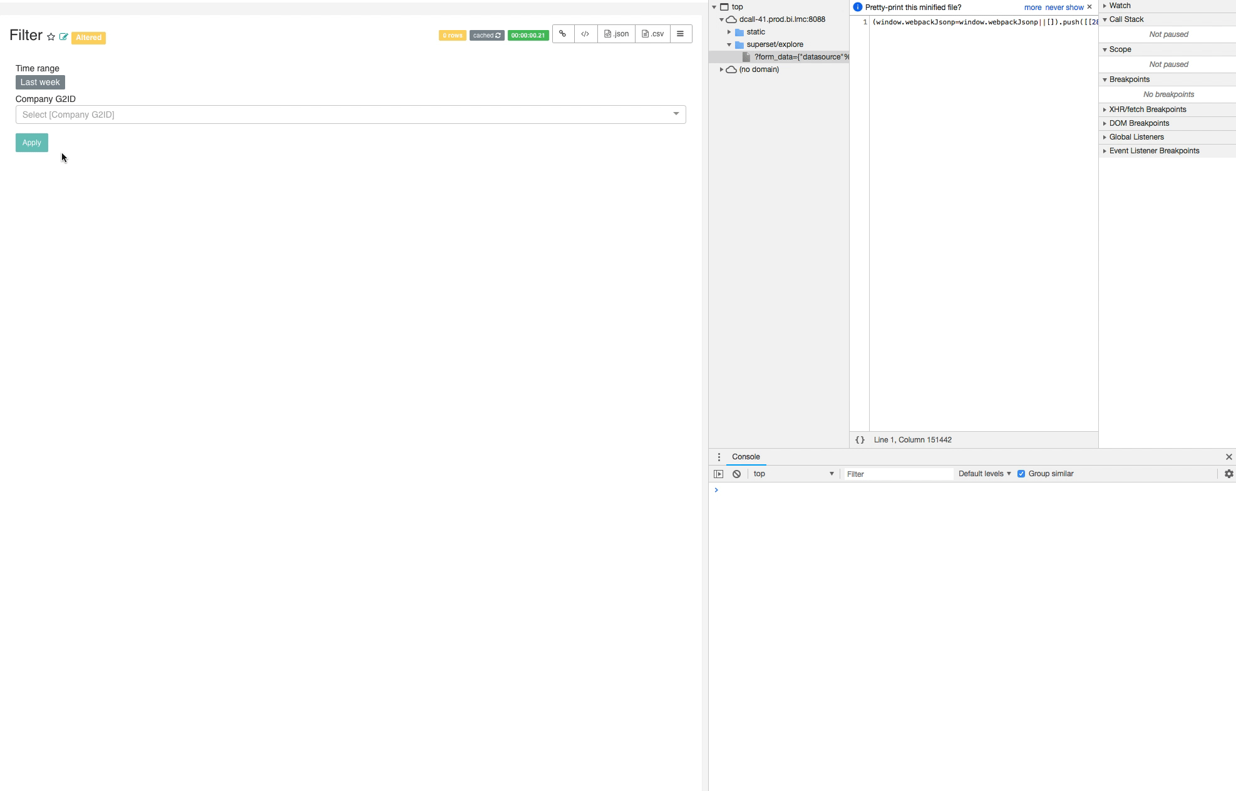Clear the console with the block icon

pos(736,474)
